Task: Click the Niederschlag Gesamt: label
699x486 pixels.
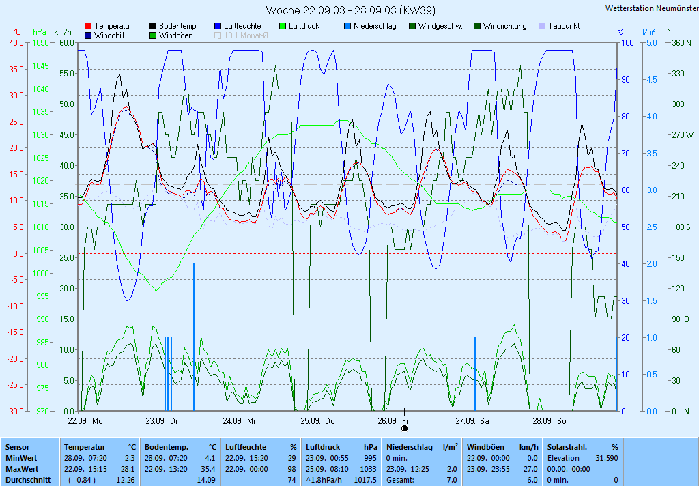Action: [x=400, y=481]
